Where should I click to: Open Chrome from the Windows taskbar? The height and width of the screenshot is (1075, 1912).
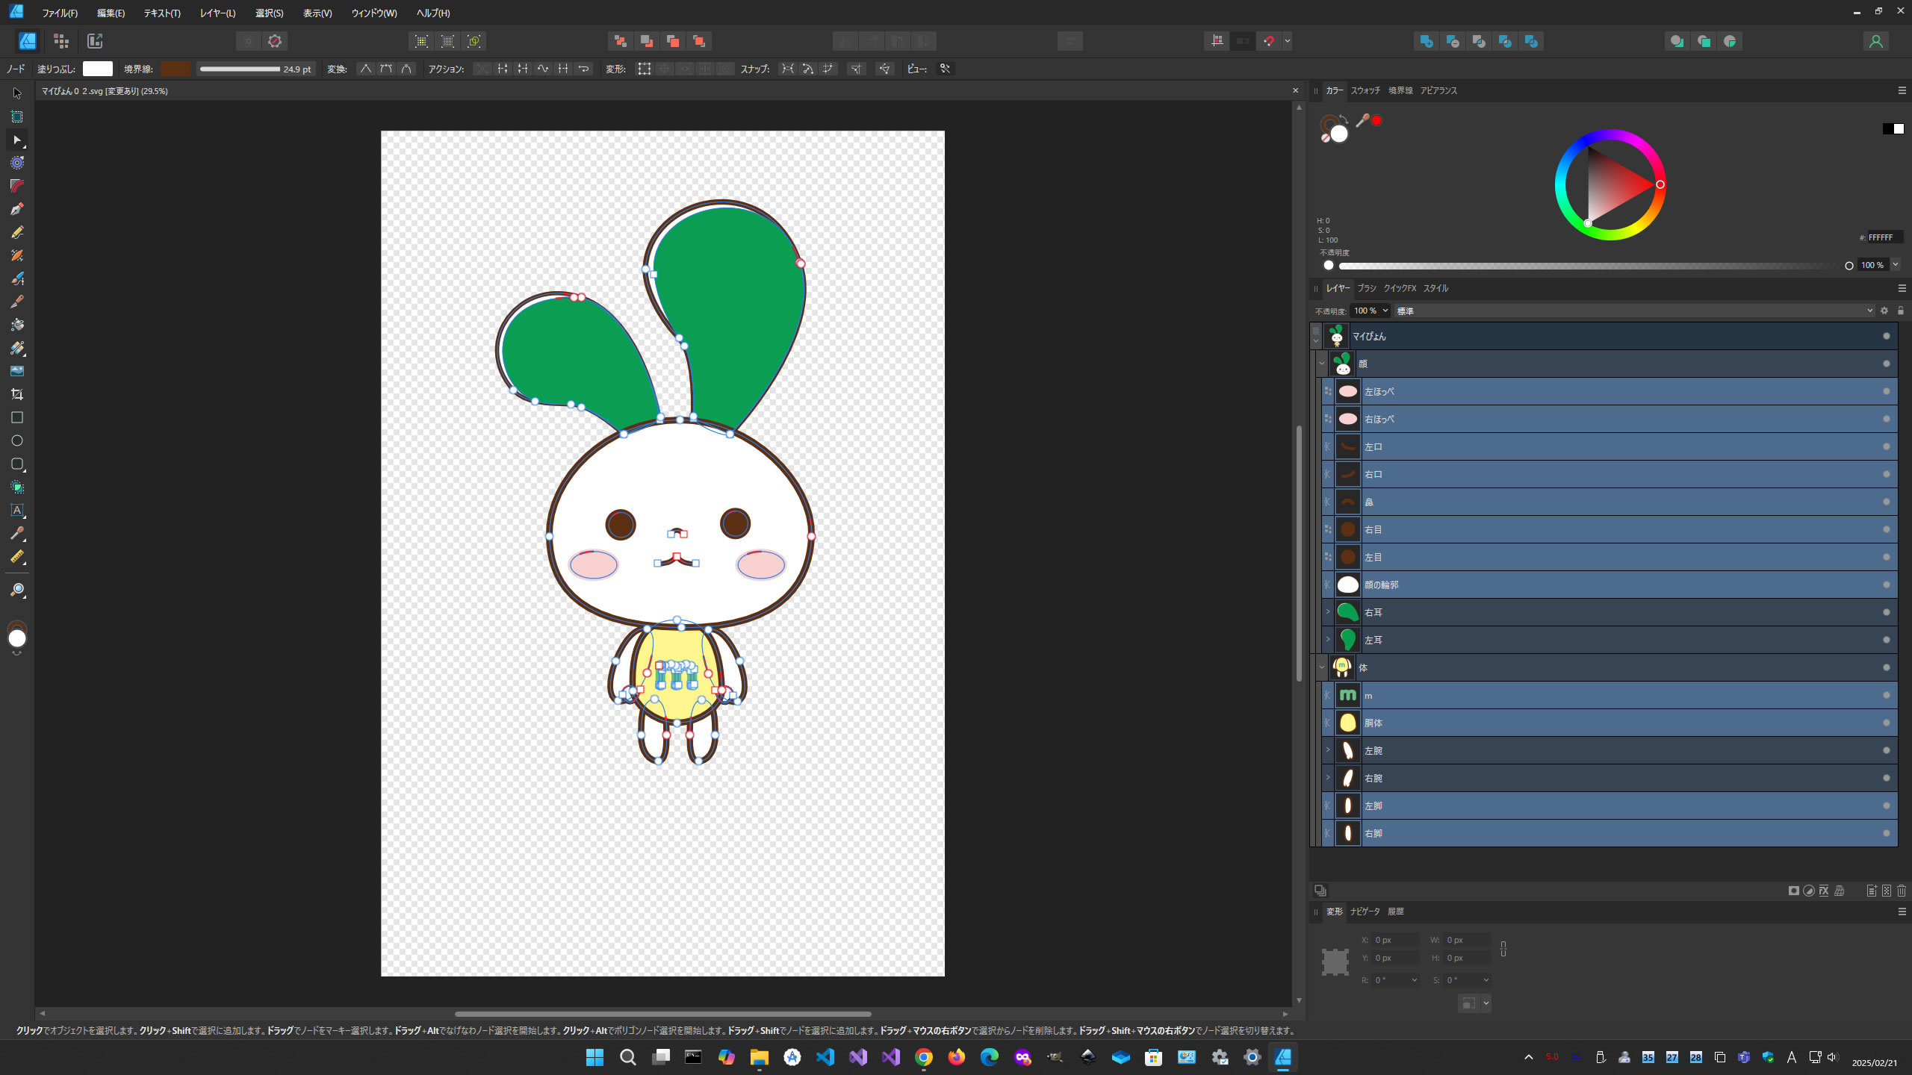(924, 1057)
